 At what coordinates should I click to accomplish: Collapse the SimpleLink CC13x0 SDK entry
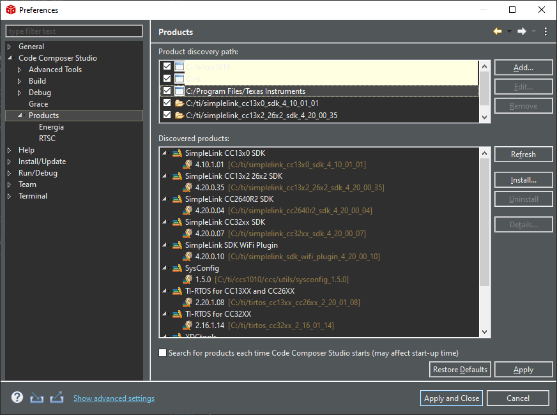(x=164, y=153)
